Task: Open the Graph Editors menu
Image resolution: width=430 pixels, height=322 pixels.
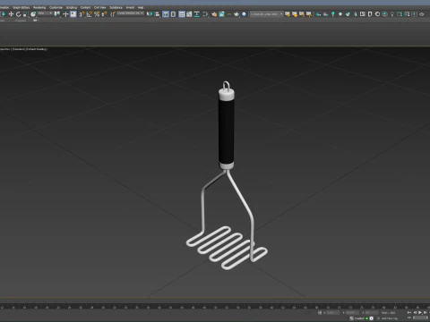Action: (21, 7)
